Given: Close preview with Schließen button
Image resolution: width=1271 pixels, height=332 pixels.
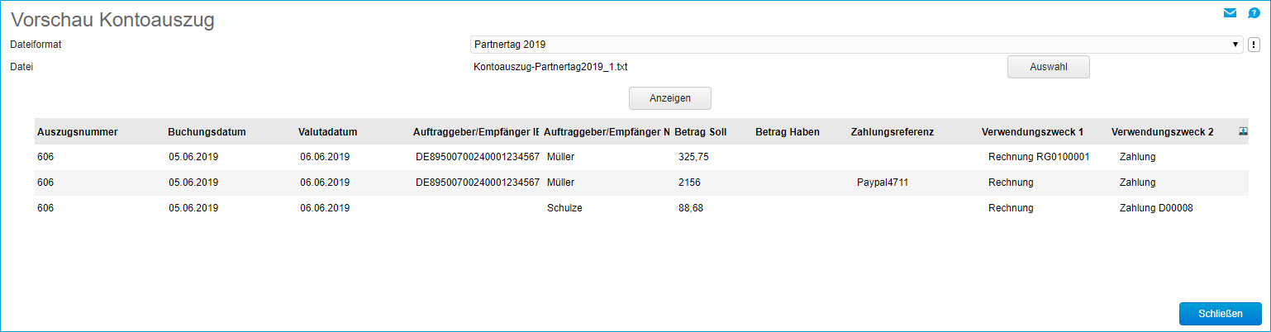Looking at the screenshot, I should pos(1220,314).
